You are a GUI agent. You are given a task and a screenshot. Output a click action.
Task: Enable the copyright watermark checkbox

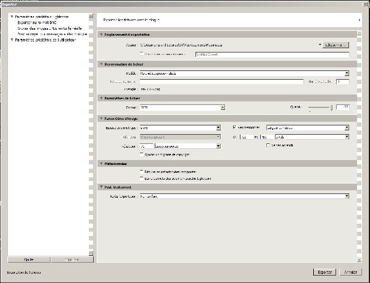click(141, 154)
